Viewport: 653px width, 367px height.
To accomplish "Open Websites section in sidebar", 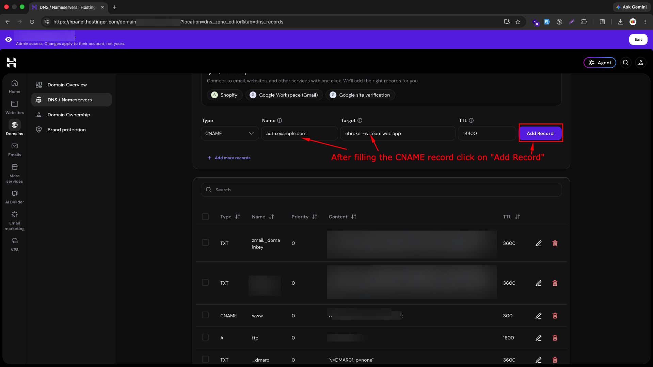I will tap(15, 107).
